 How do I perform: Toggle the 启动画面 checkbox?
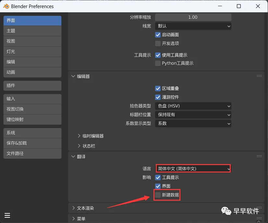point(158,35)
